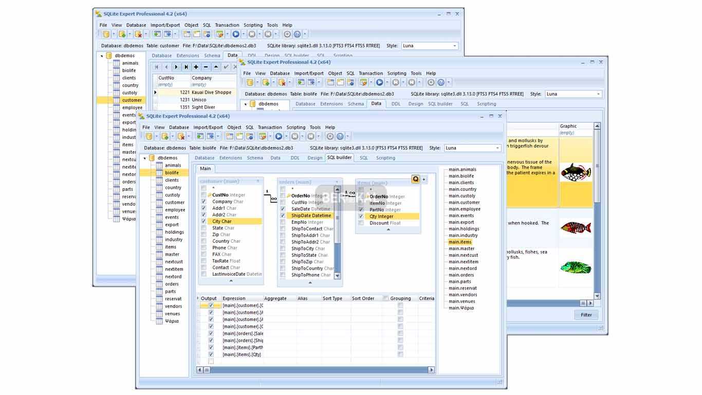Collapse the items (main) box using bottom arrow

click(x=388, y=230)
